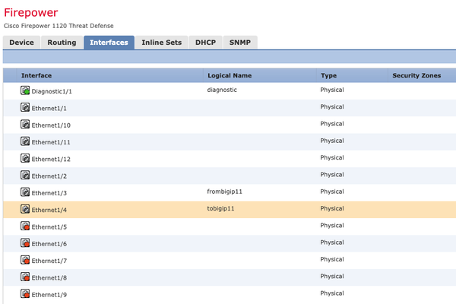Open the SNMP tab

pos(240,43)
